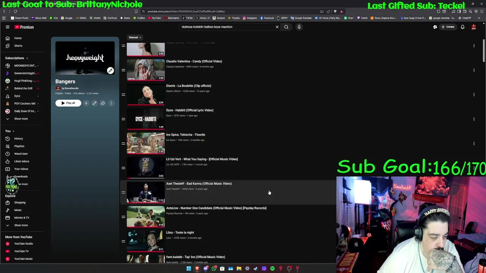Open the Manual sort dropdown
This screenshot has height=273, width=486.
135,38
